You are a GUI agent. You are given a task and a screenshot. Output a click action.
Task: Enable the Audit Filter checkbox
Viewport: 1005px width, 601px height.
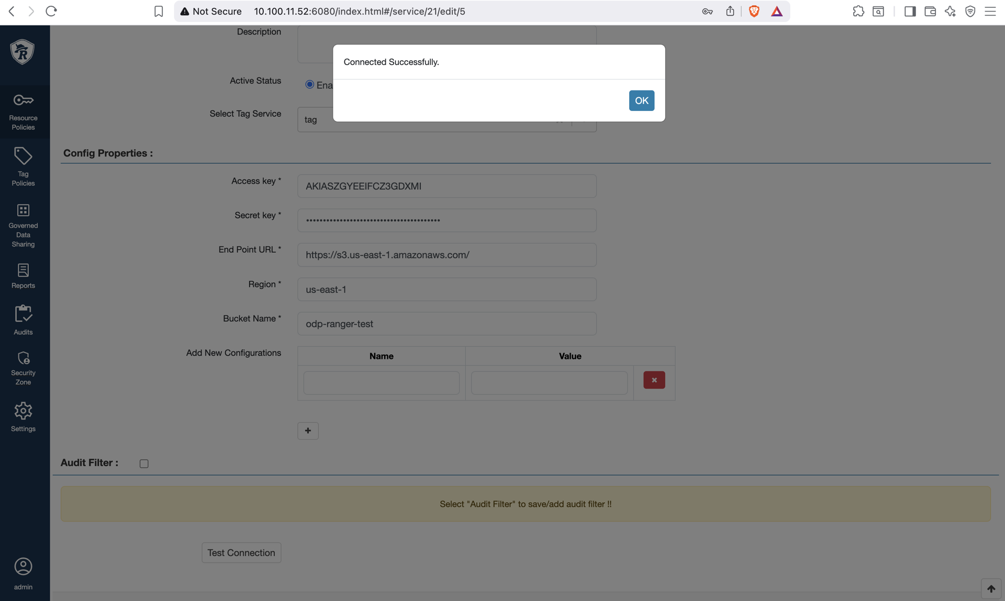click(x=144, y=463)
